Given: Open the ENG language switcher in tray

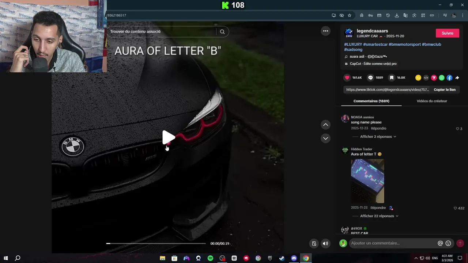Looking at the screenshot, I should pyautogui.click(x=435, y=258).
